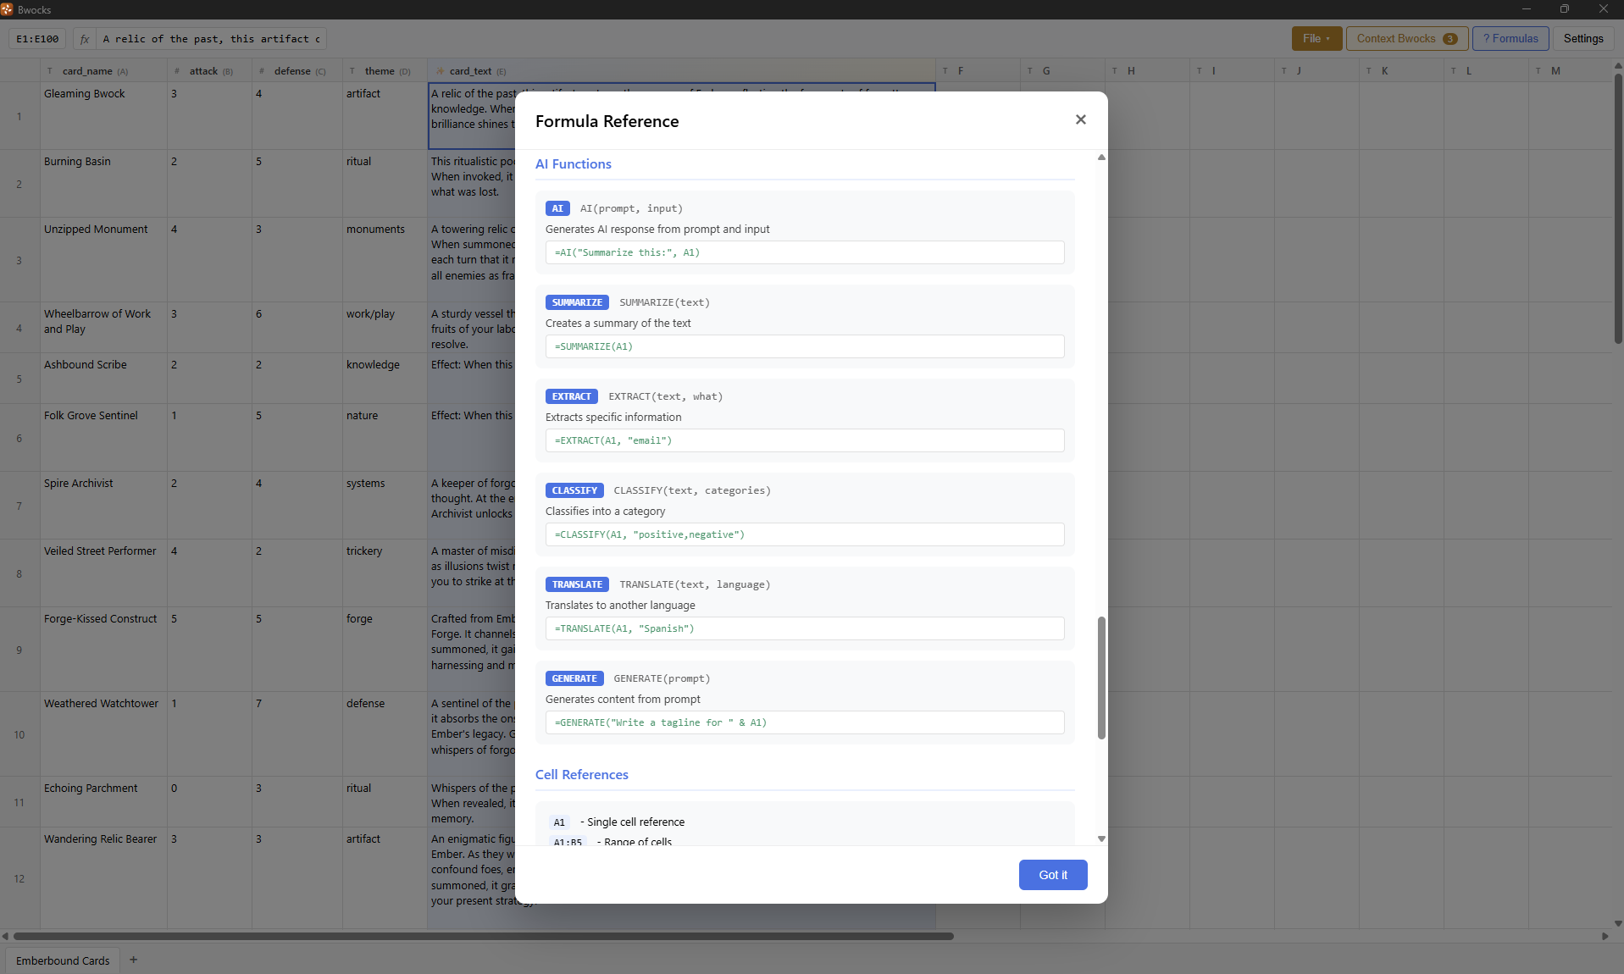Open the File dropdown menu
Image resolution: width=1624 pixels, height=974 pixels.
point(1316,39)
